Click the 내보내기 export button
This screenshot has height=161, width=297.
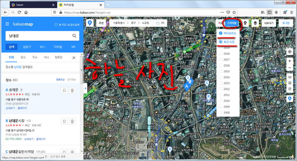point(269,23)
